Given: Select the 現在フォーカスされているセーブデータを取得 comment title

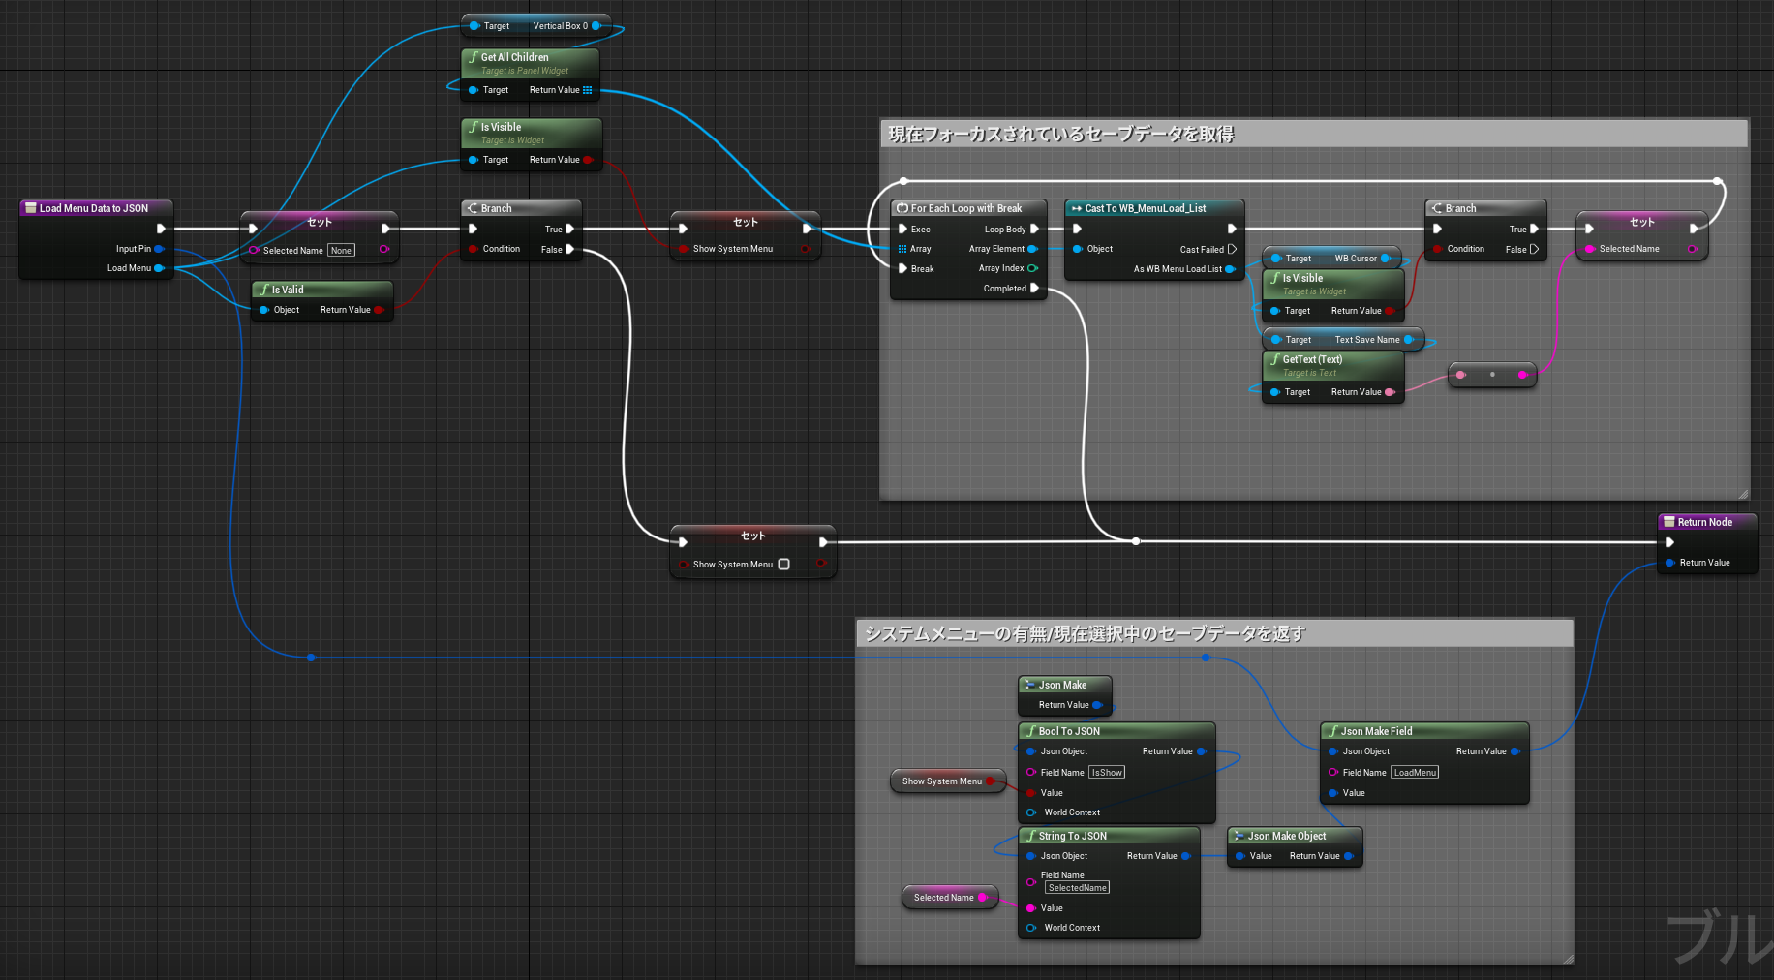Looking at the screenshot, I should click(1060, 134).
